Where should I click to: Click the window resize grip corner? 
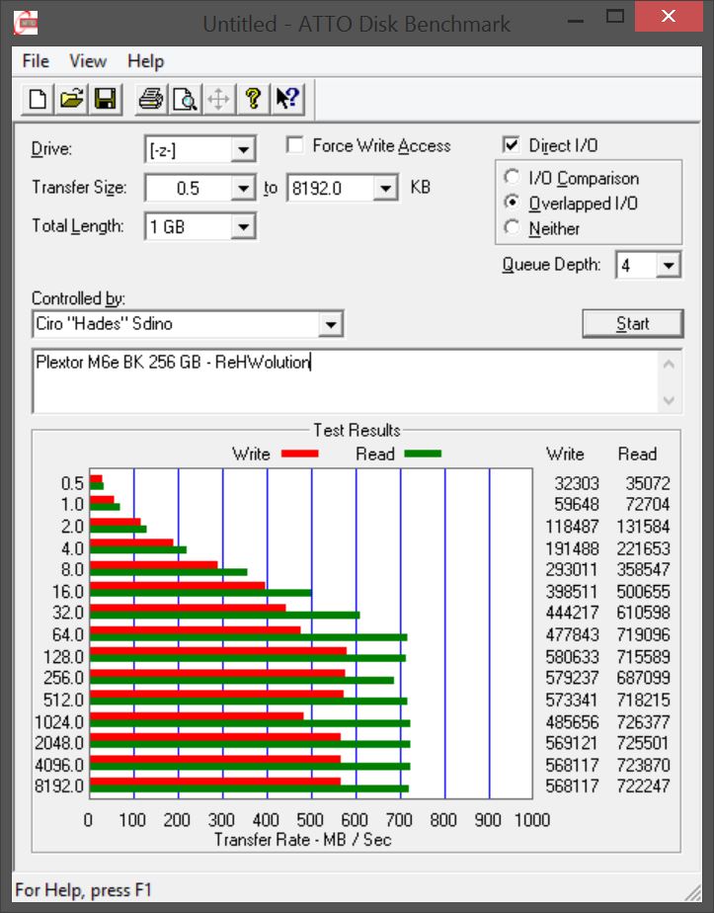point(692,891)
